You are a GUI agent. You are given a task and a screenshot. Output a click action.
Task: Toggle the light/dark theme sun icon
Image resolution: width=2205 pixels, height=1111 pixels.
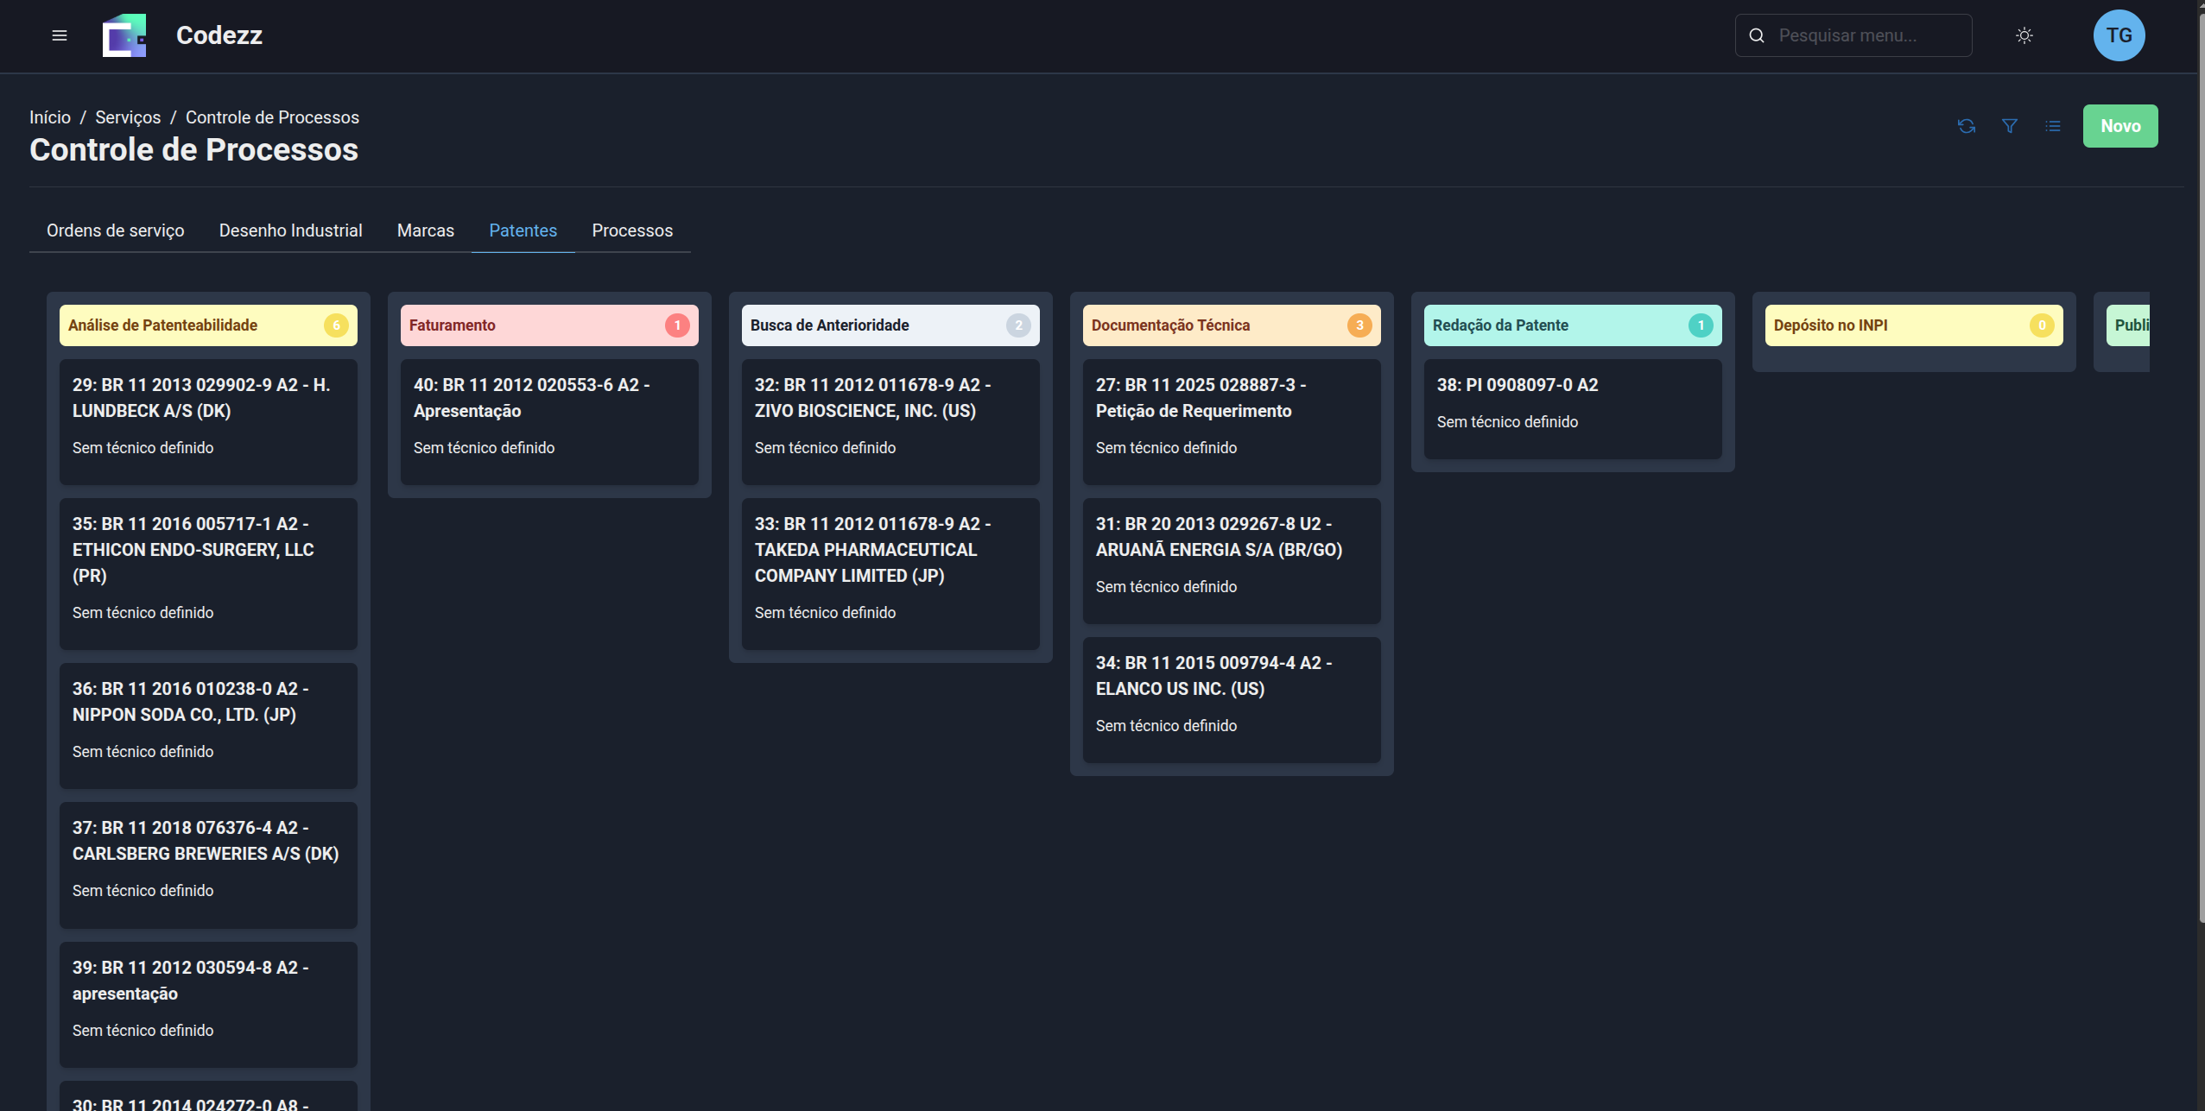pos(2024,35)
